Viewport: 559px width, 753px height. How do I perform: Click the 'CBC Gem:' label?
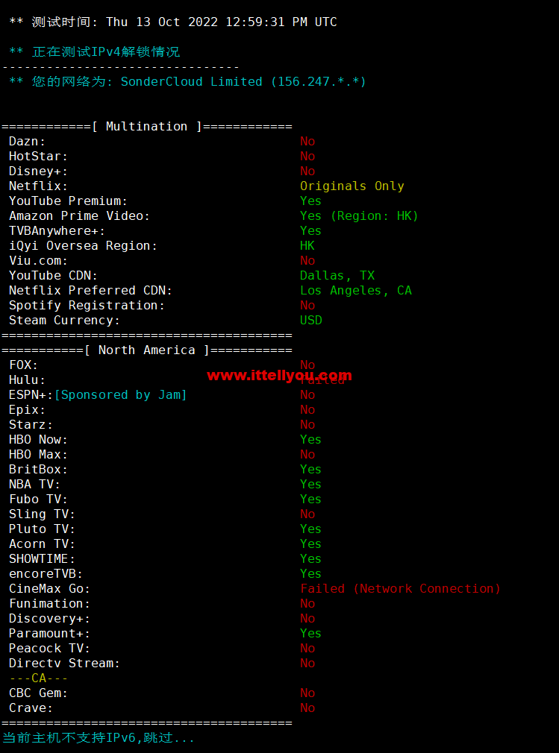point(39,693)
